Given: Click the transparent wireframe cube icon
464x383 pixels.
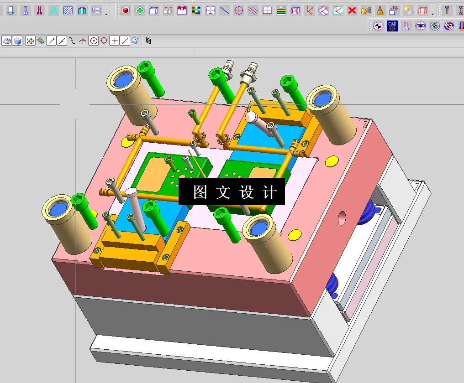Looking at the screenshot, I should point(154,10).
